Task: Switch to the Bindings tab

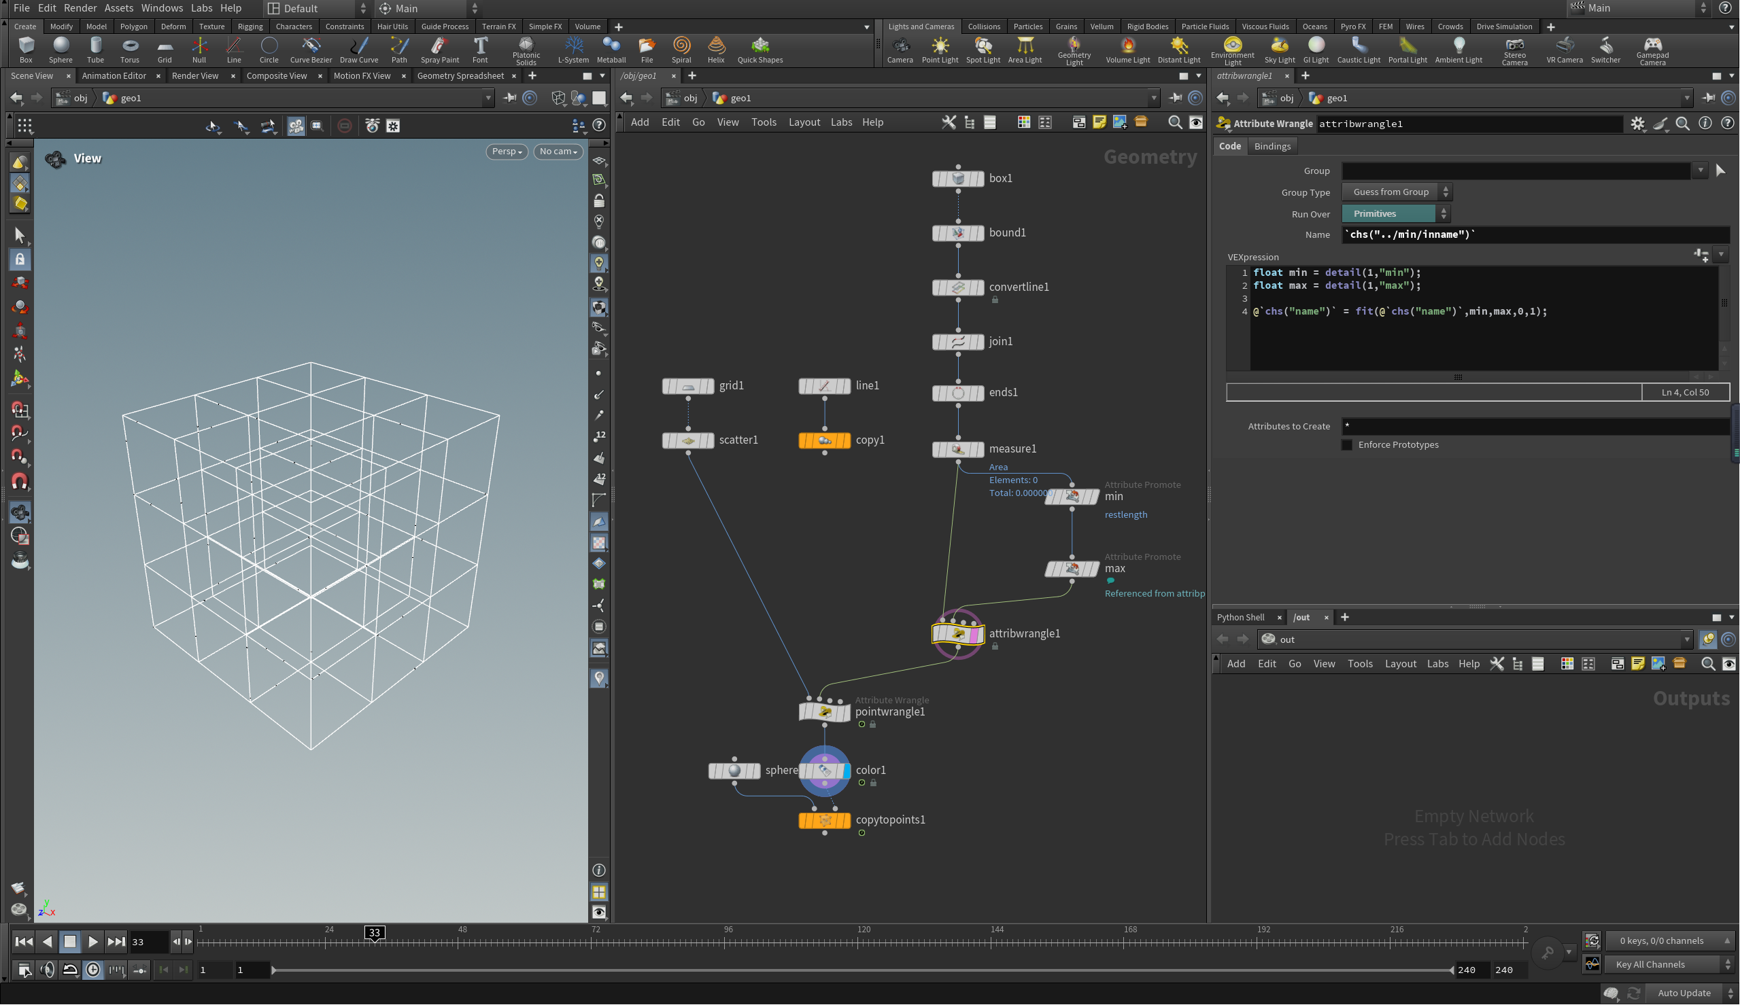Action: pyautogui.click(x=1272, y=146)
